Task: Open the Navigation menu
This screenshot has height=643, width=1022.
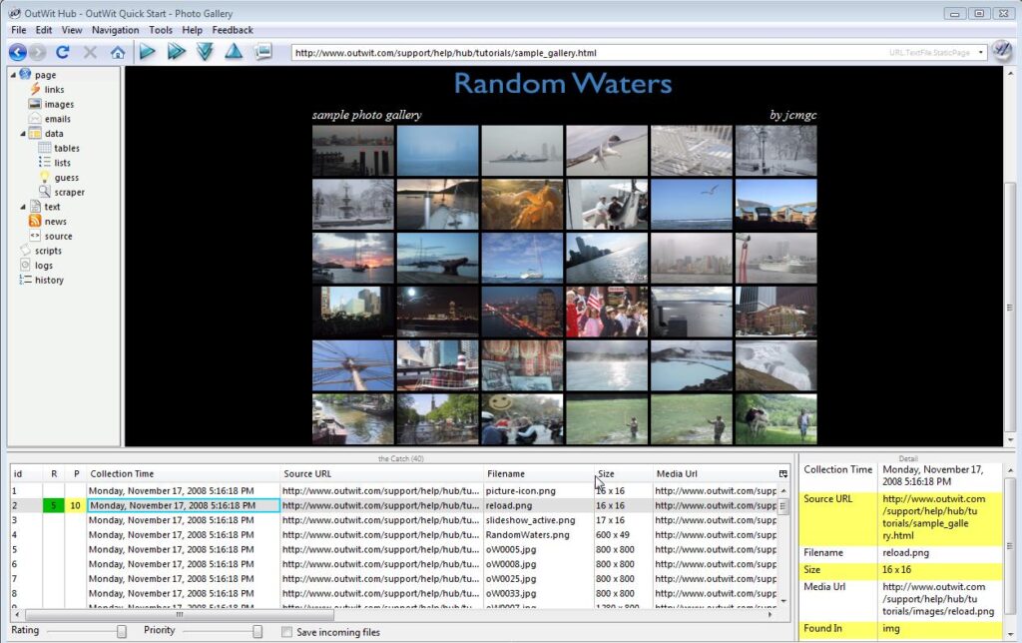Action: point(115,30)
